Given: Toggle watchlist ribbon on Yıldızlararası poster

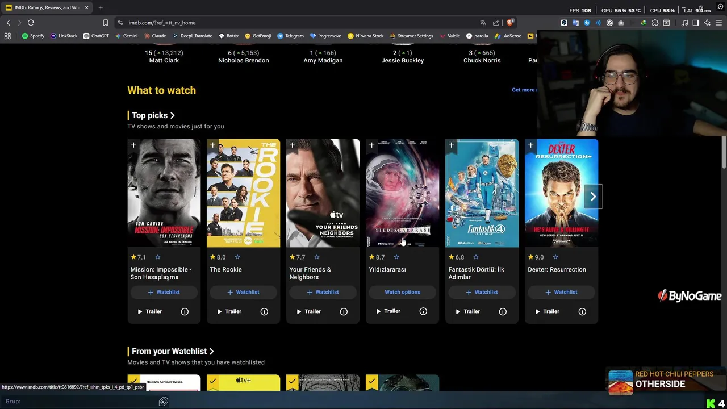Looking at the screenshot, I should (x=372, y=145).
